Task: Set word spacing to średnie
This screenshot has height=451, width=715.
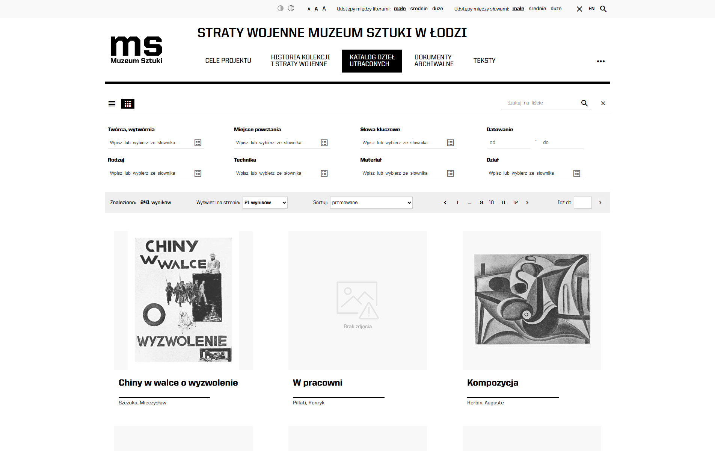Action: [537, 9]
